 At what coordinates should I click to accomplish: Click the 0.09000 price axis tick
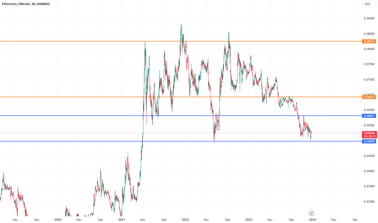pos(369,18)
